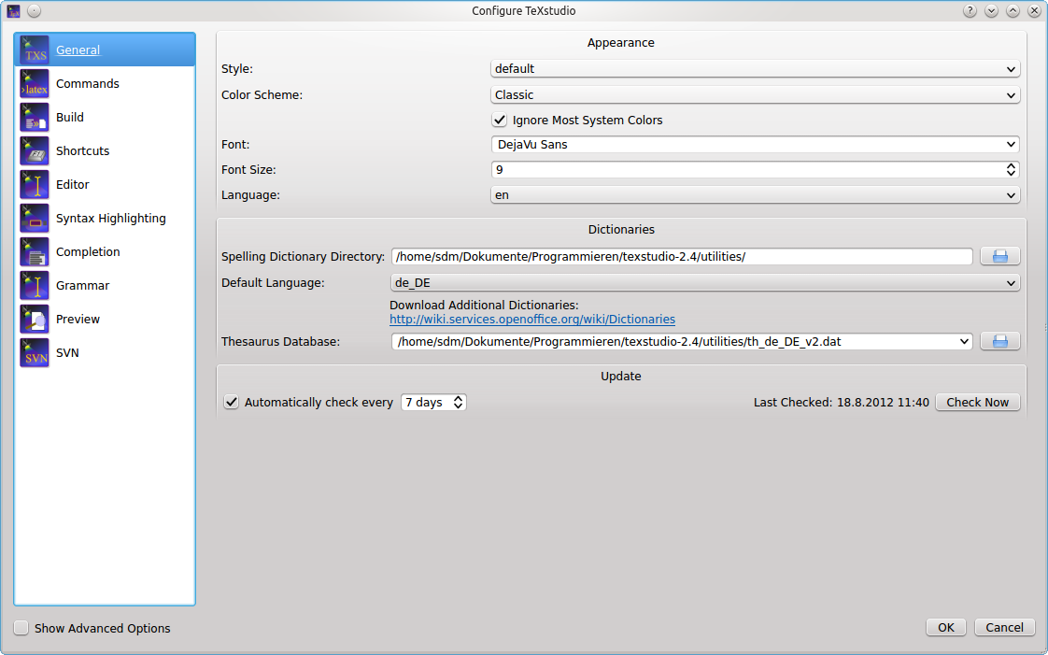The image size is (1048, 655).
Task: Click the Build section icon
Action: pyautogui.click(x=35, y=117)
